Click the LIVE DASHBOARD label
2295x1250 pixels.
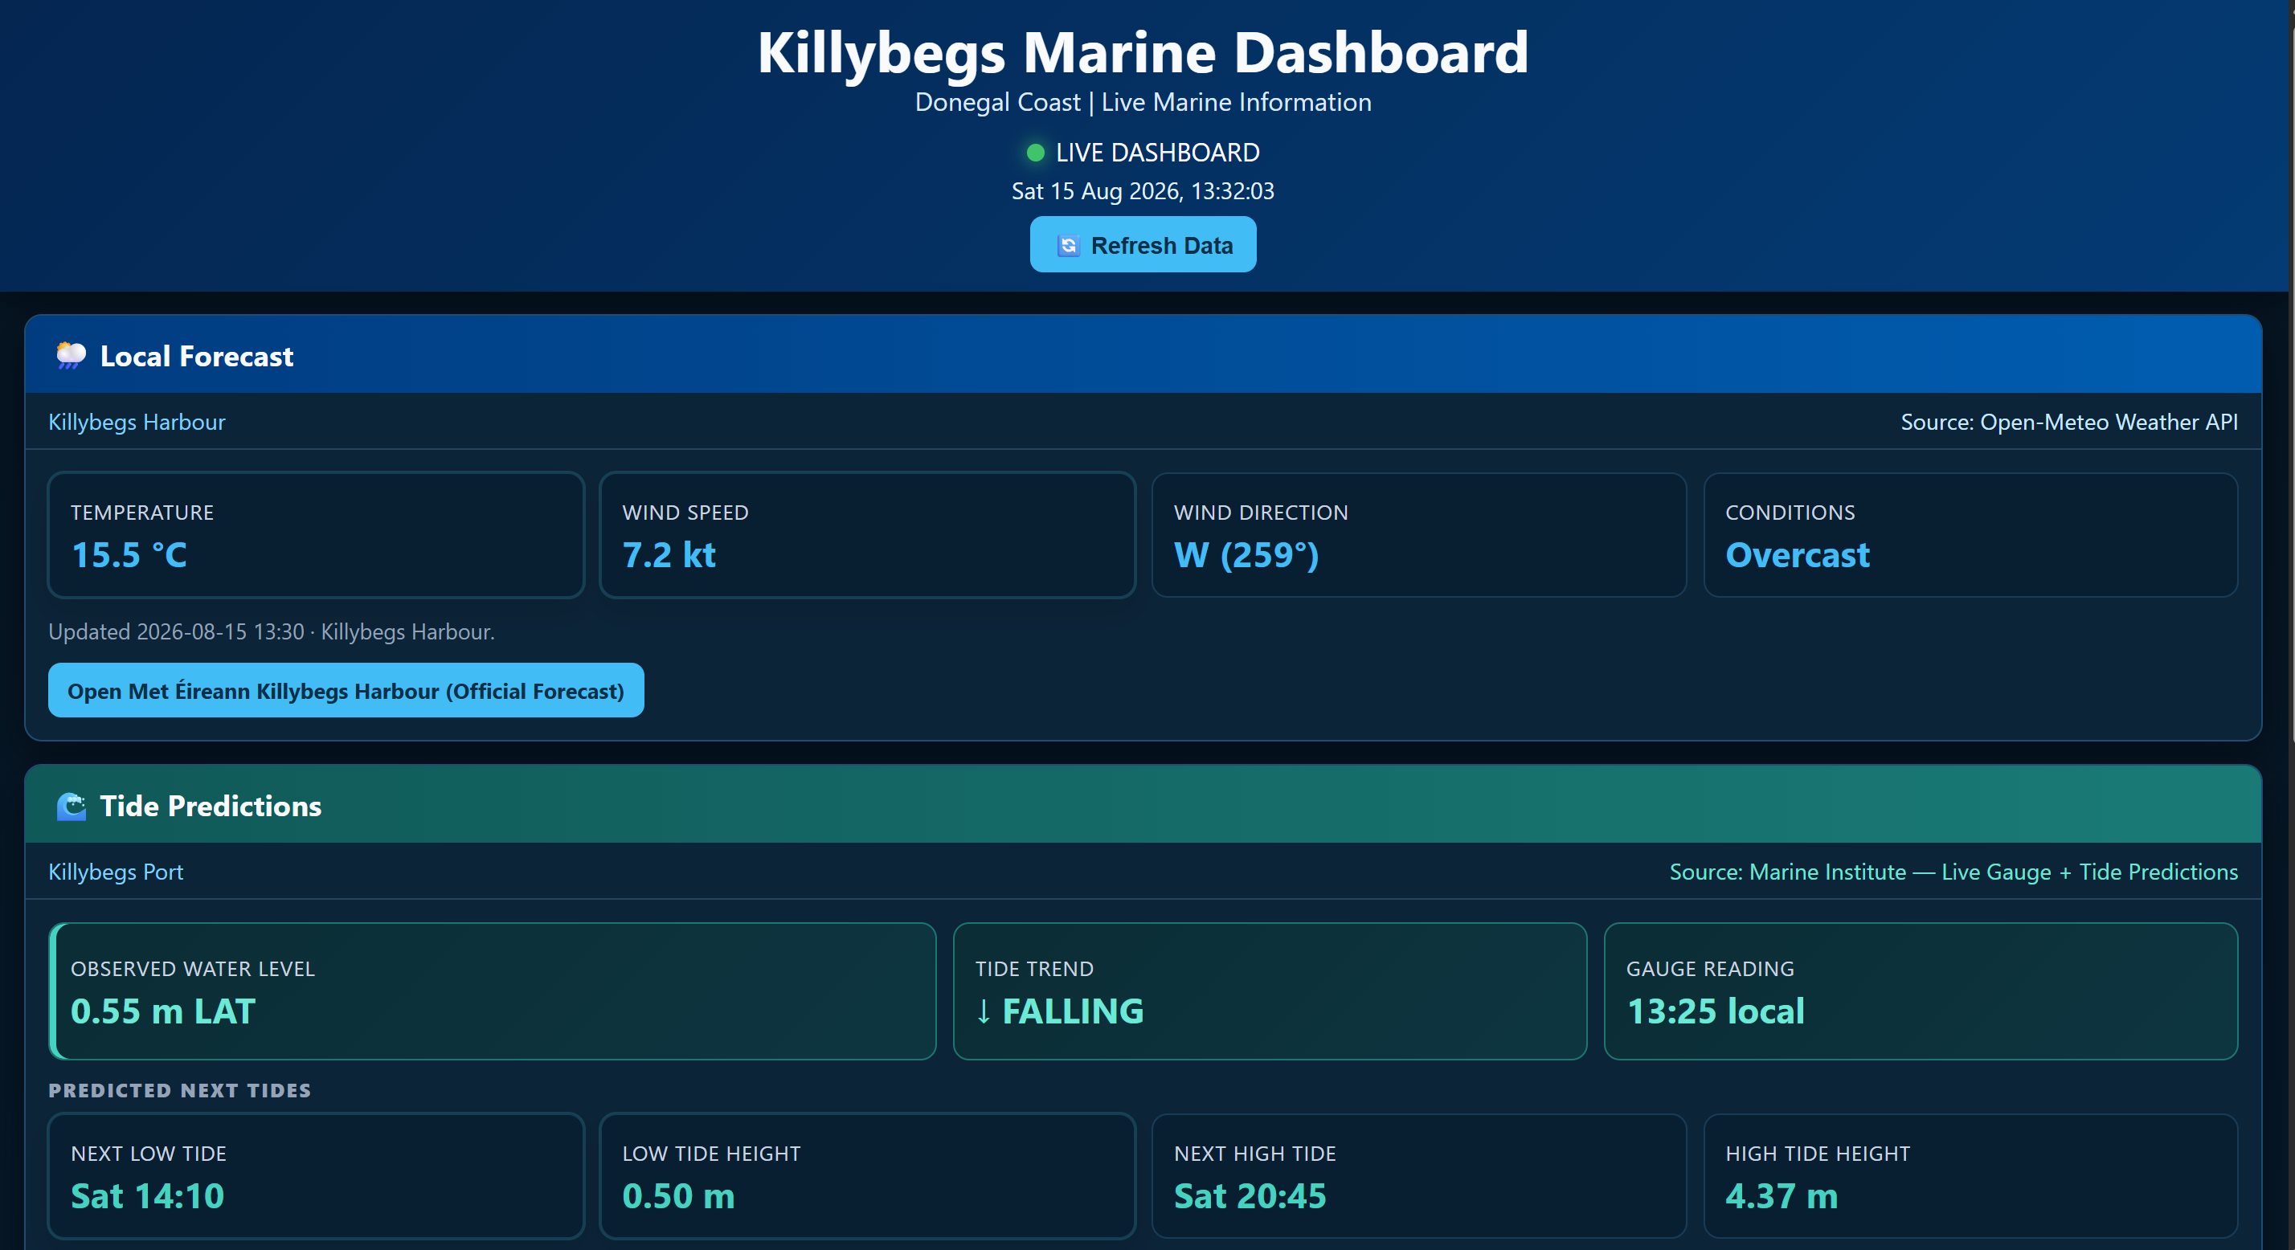1157,153
